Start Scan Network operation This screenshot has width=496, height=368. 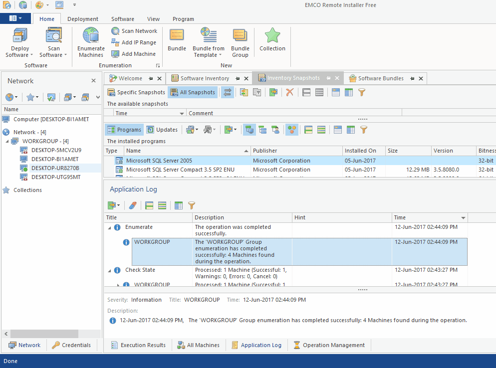134,31
